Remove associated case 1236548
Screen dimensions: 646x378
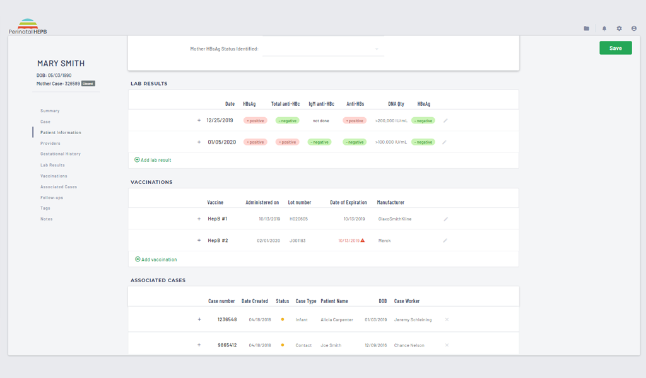tap(447, 319)
